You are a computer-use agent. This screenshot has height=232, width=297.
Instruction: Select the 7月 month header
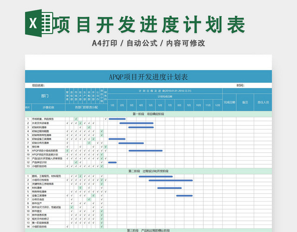point(170,105)
